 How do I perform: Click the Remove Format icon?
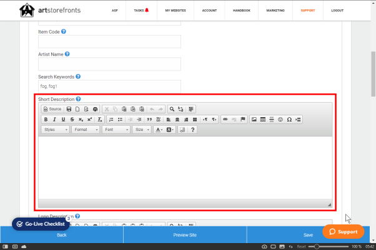coord(100,120)
